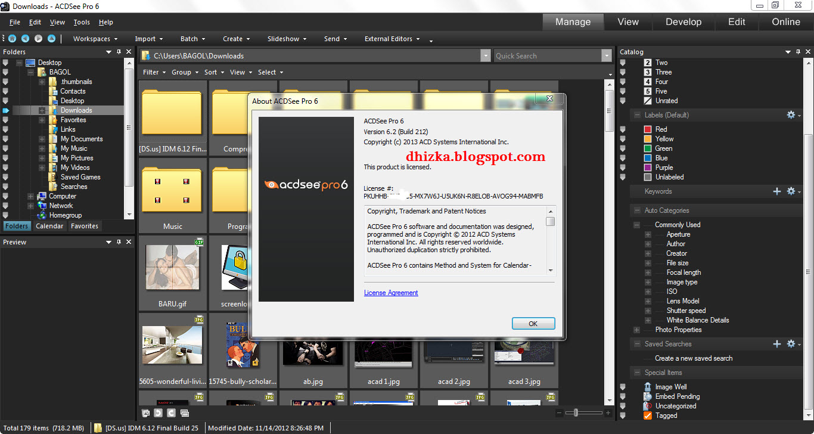814x434 pixels.
Task: Select the Red label color swatch
Action: click(x=648, y=129)
